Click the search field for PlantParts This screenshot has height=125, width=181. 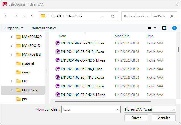[x=149, y=16]
